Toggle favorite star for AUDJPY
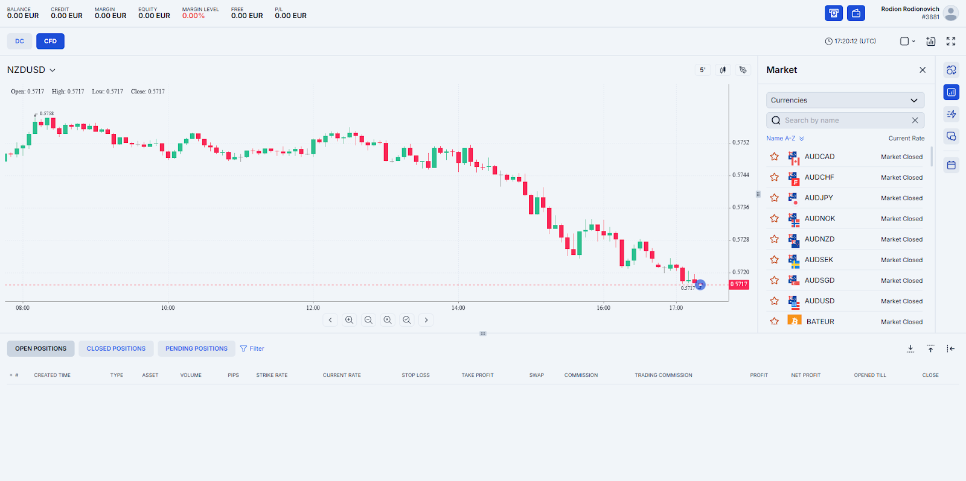This screenshot has width=966, height=481. click(775, 198)
